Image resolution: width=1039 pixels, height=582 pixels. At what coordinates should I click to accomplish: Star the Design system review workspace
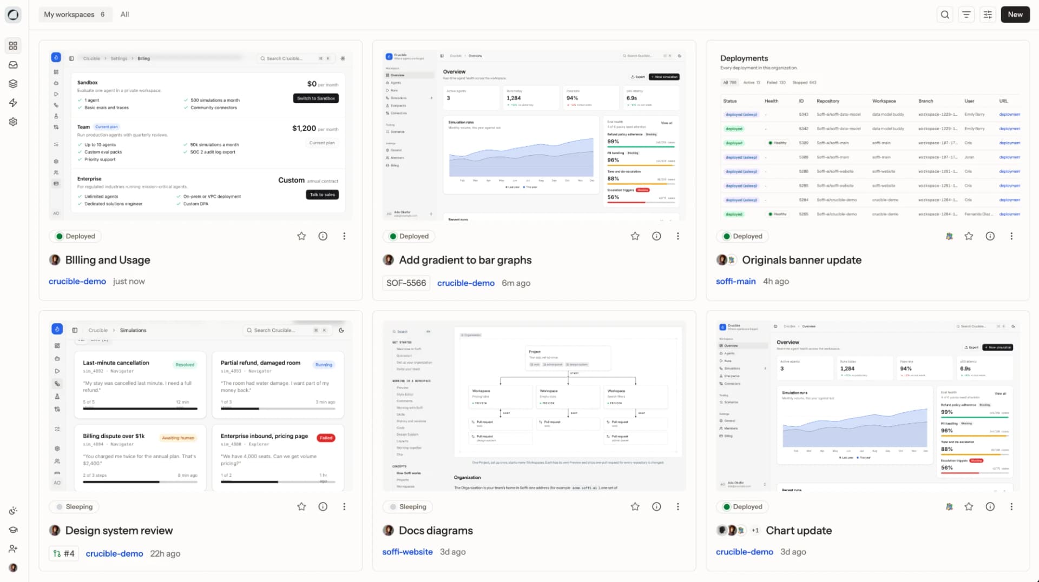pos(301,506)
